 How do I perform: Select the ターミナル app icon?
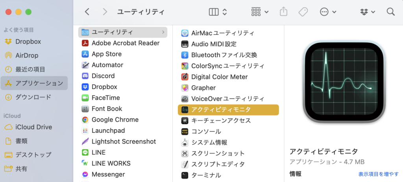tap(185, 175)
